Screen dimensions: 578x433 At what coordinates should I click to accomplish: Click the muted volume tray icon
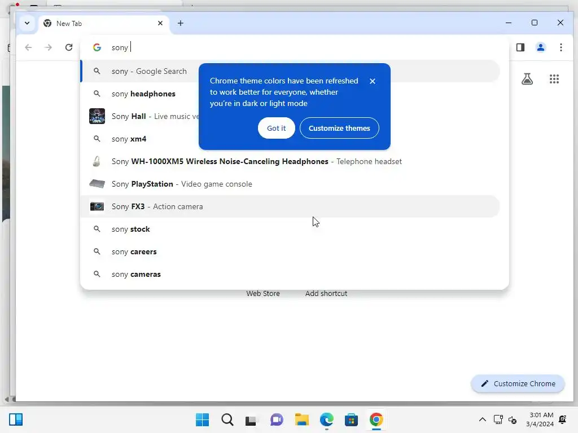[513, 419]
